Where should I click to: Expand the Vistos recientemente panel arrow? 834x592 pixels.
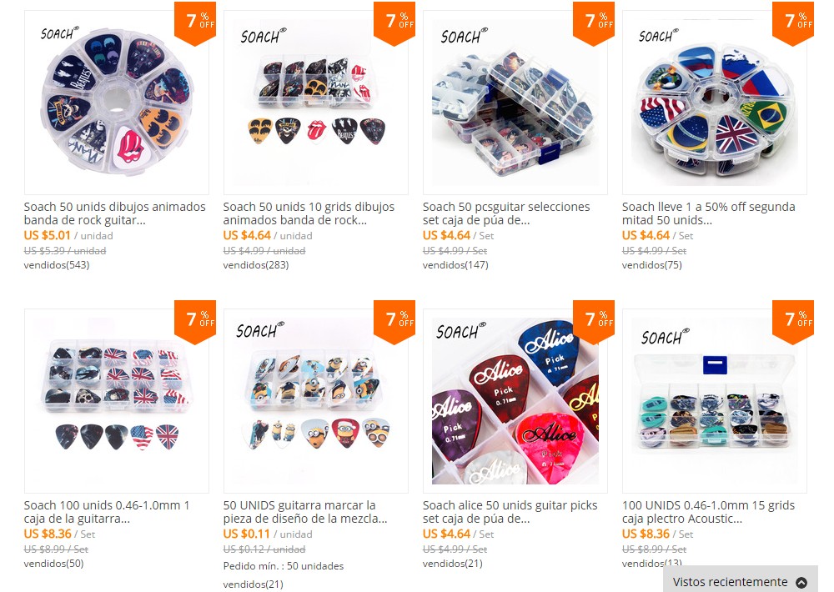pyautogui.click(x=801, y=582)
